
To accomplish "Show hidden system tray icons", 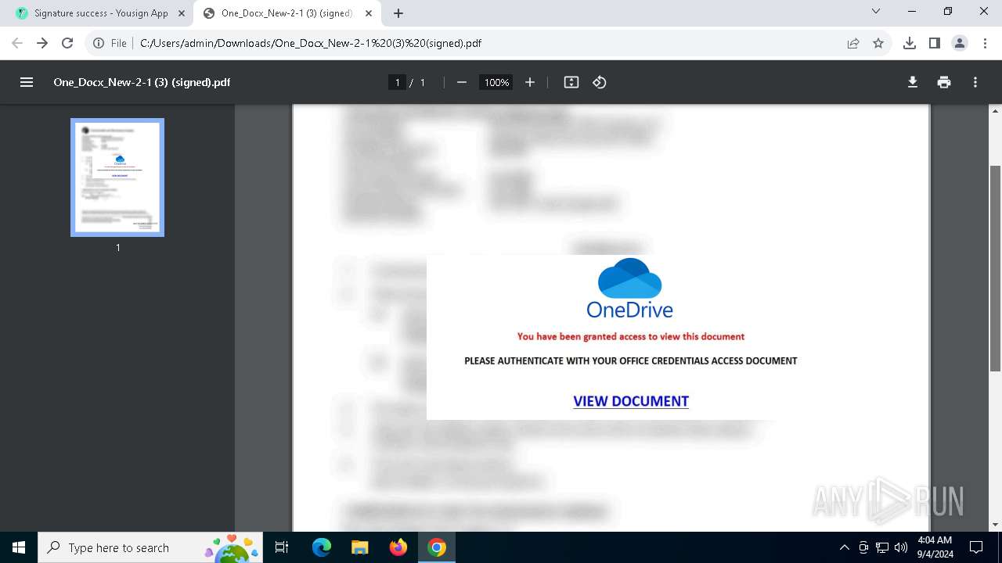I will pyautogui.click(x=844, y=547).
